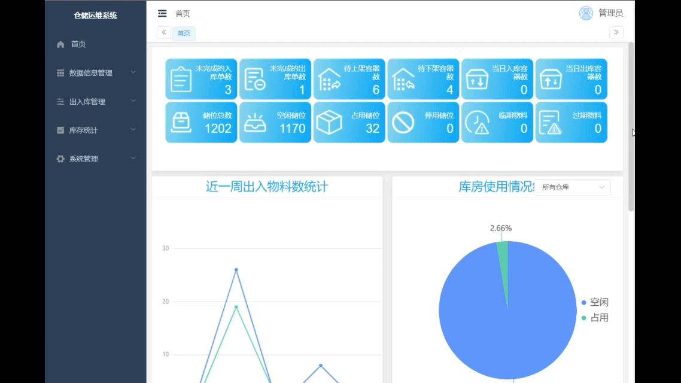Switch to the 首页 page tab
The width and height of the screenshot is (681, 383).
pyautogui.click(x=184, y=33)
